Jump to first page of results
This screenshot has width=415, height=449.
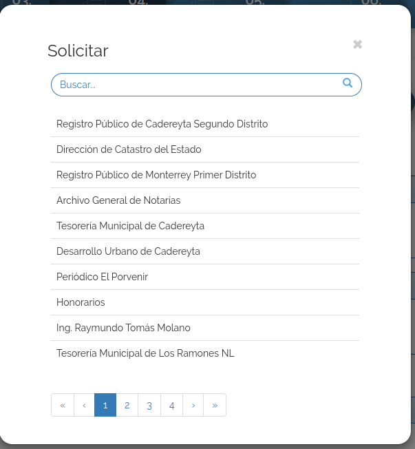pos(63,405)
